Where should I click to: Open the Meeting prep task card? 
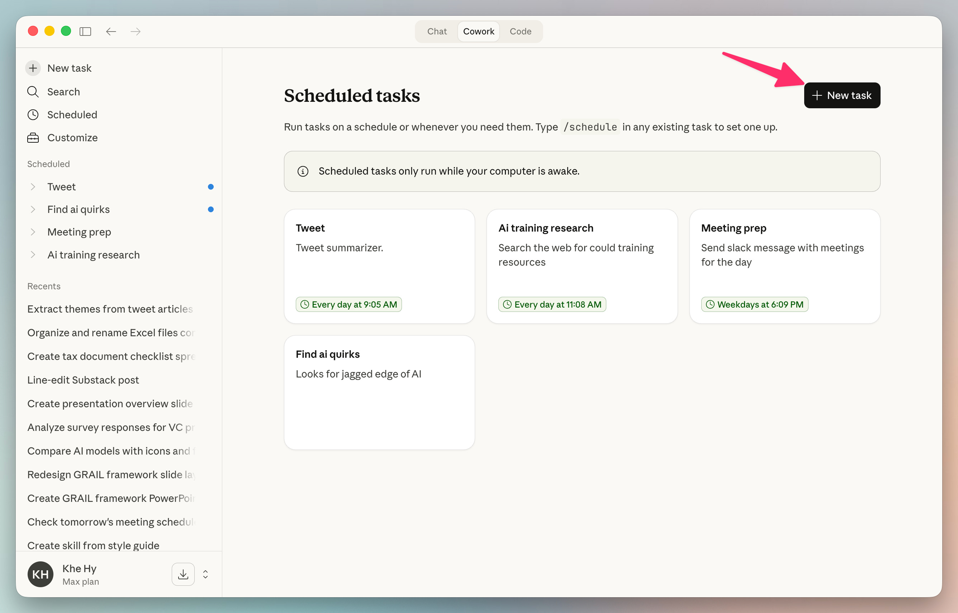(784, 266)
